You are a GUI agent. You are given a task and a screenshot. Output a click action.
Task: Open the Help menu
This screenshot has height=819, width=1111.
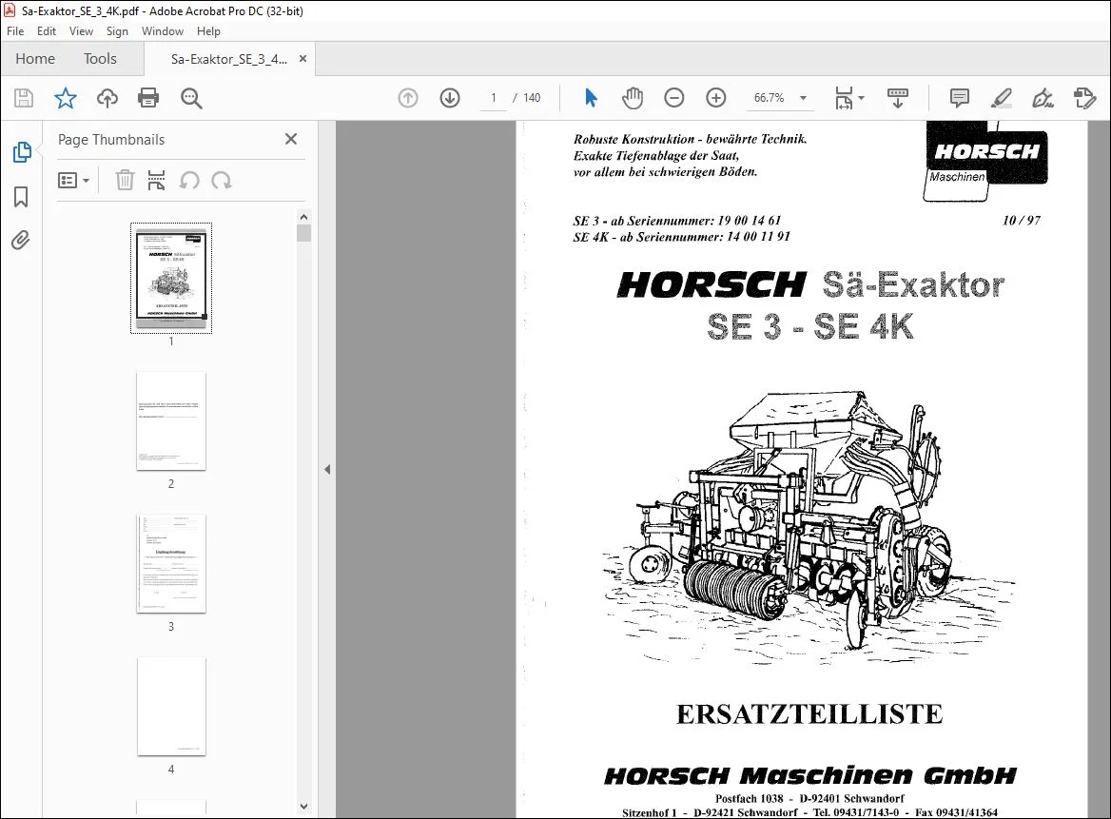click(x=208, y=31)
